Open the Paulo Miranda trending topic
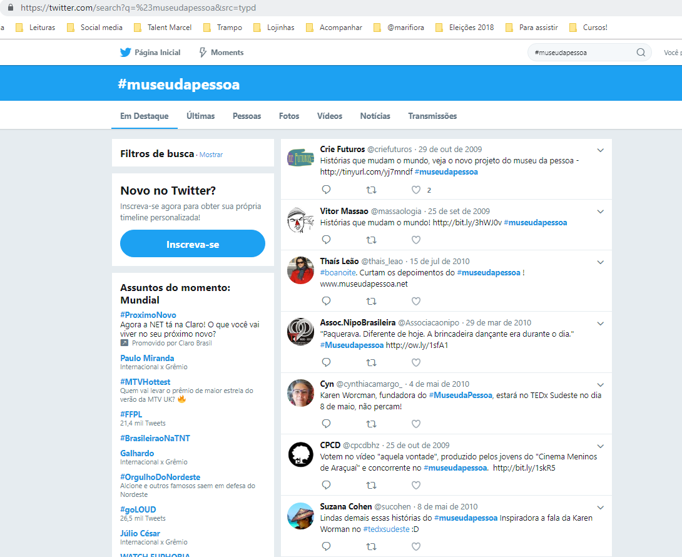Screen dimensions: 682x557 click(x=147, y=358)
